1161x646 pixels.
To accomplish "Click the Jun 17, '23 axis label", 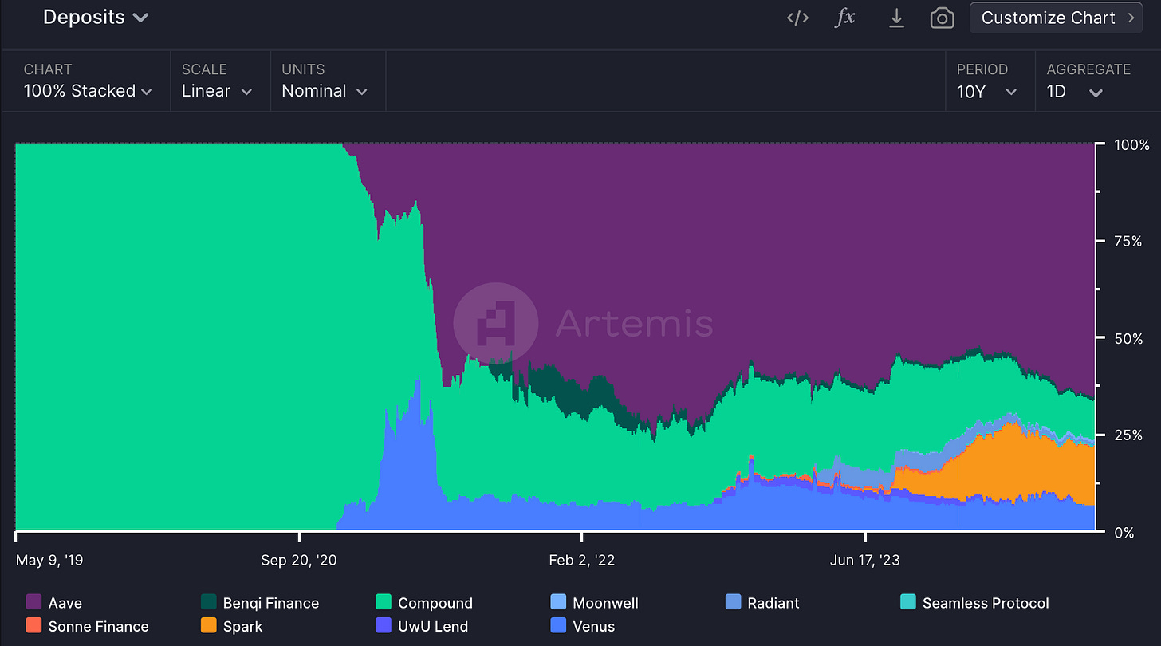I will coord(865,560).
